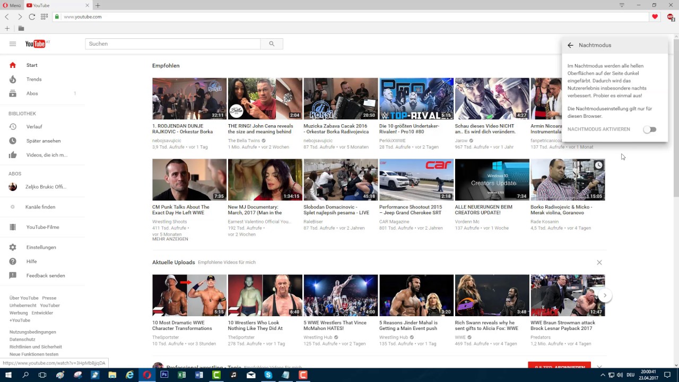
Task: Click Datenschutz footer link
Action: pos(22,340)
